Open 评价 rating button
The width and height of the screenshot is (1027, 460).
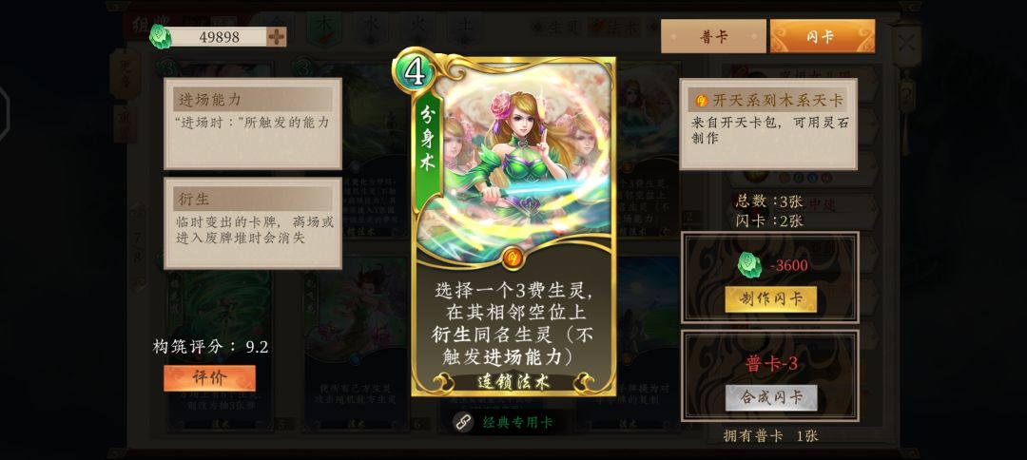point(209,377)
